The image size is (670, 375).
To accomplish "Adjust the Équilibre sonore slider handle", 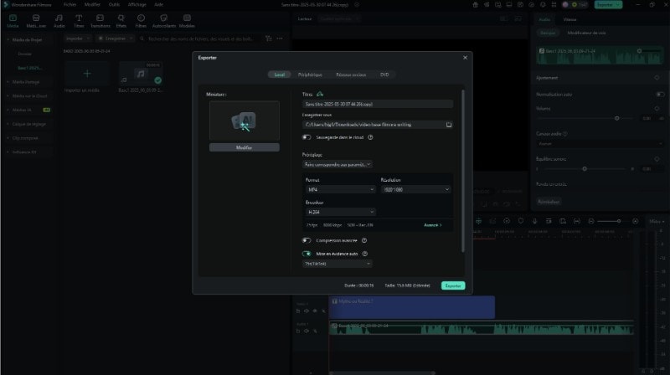I will tap(585, 169).
